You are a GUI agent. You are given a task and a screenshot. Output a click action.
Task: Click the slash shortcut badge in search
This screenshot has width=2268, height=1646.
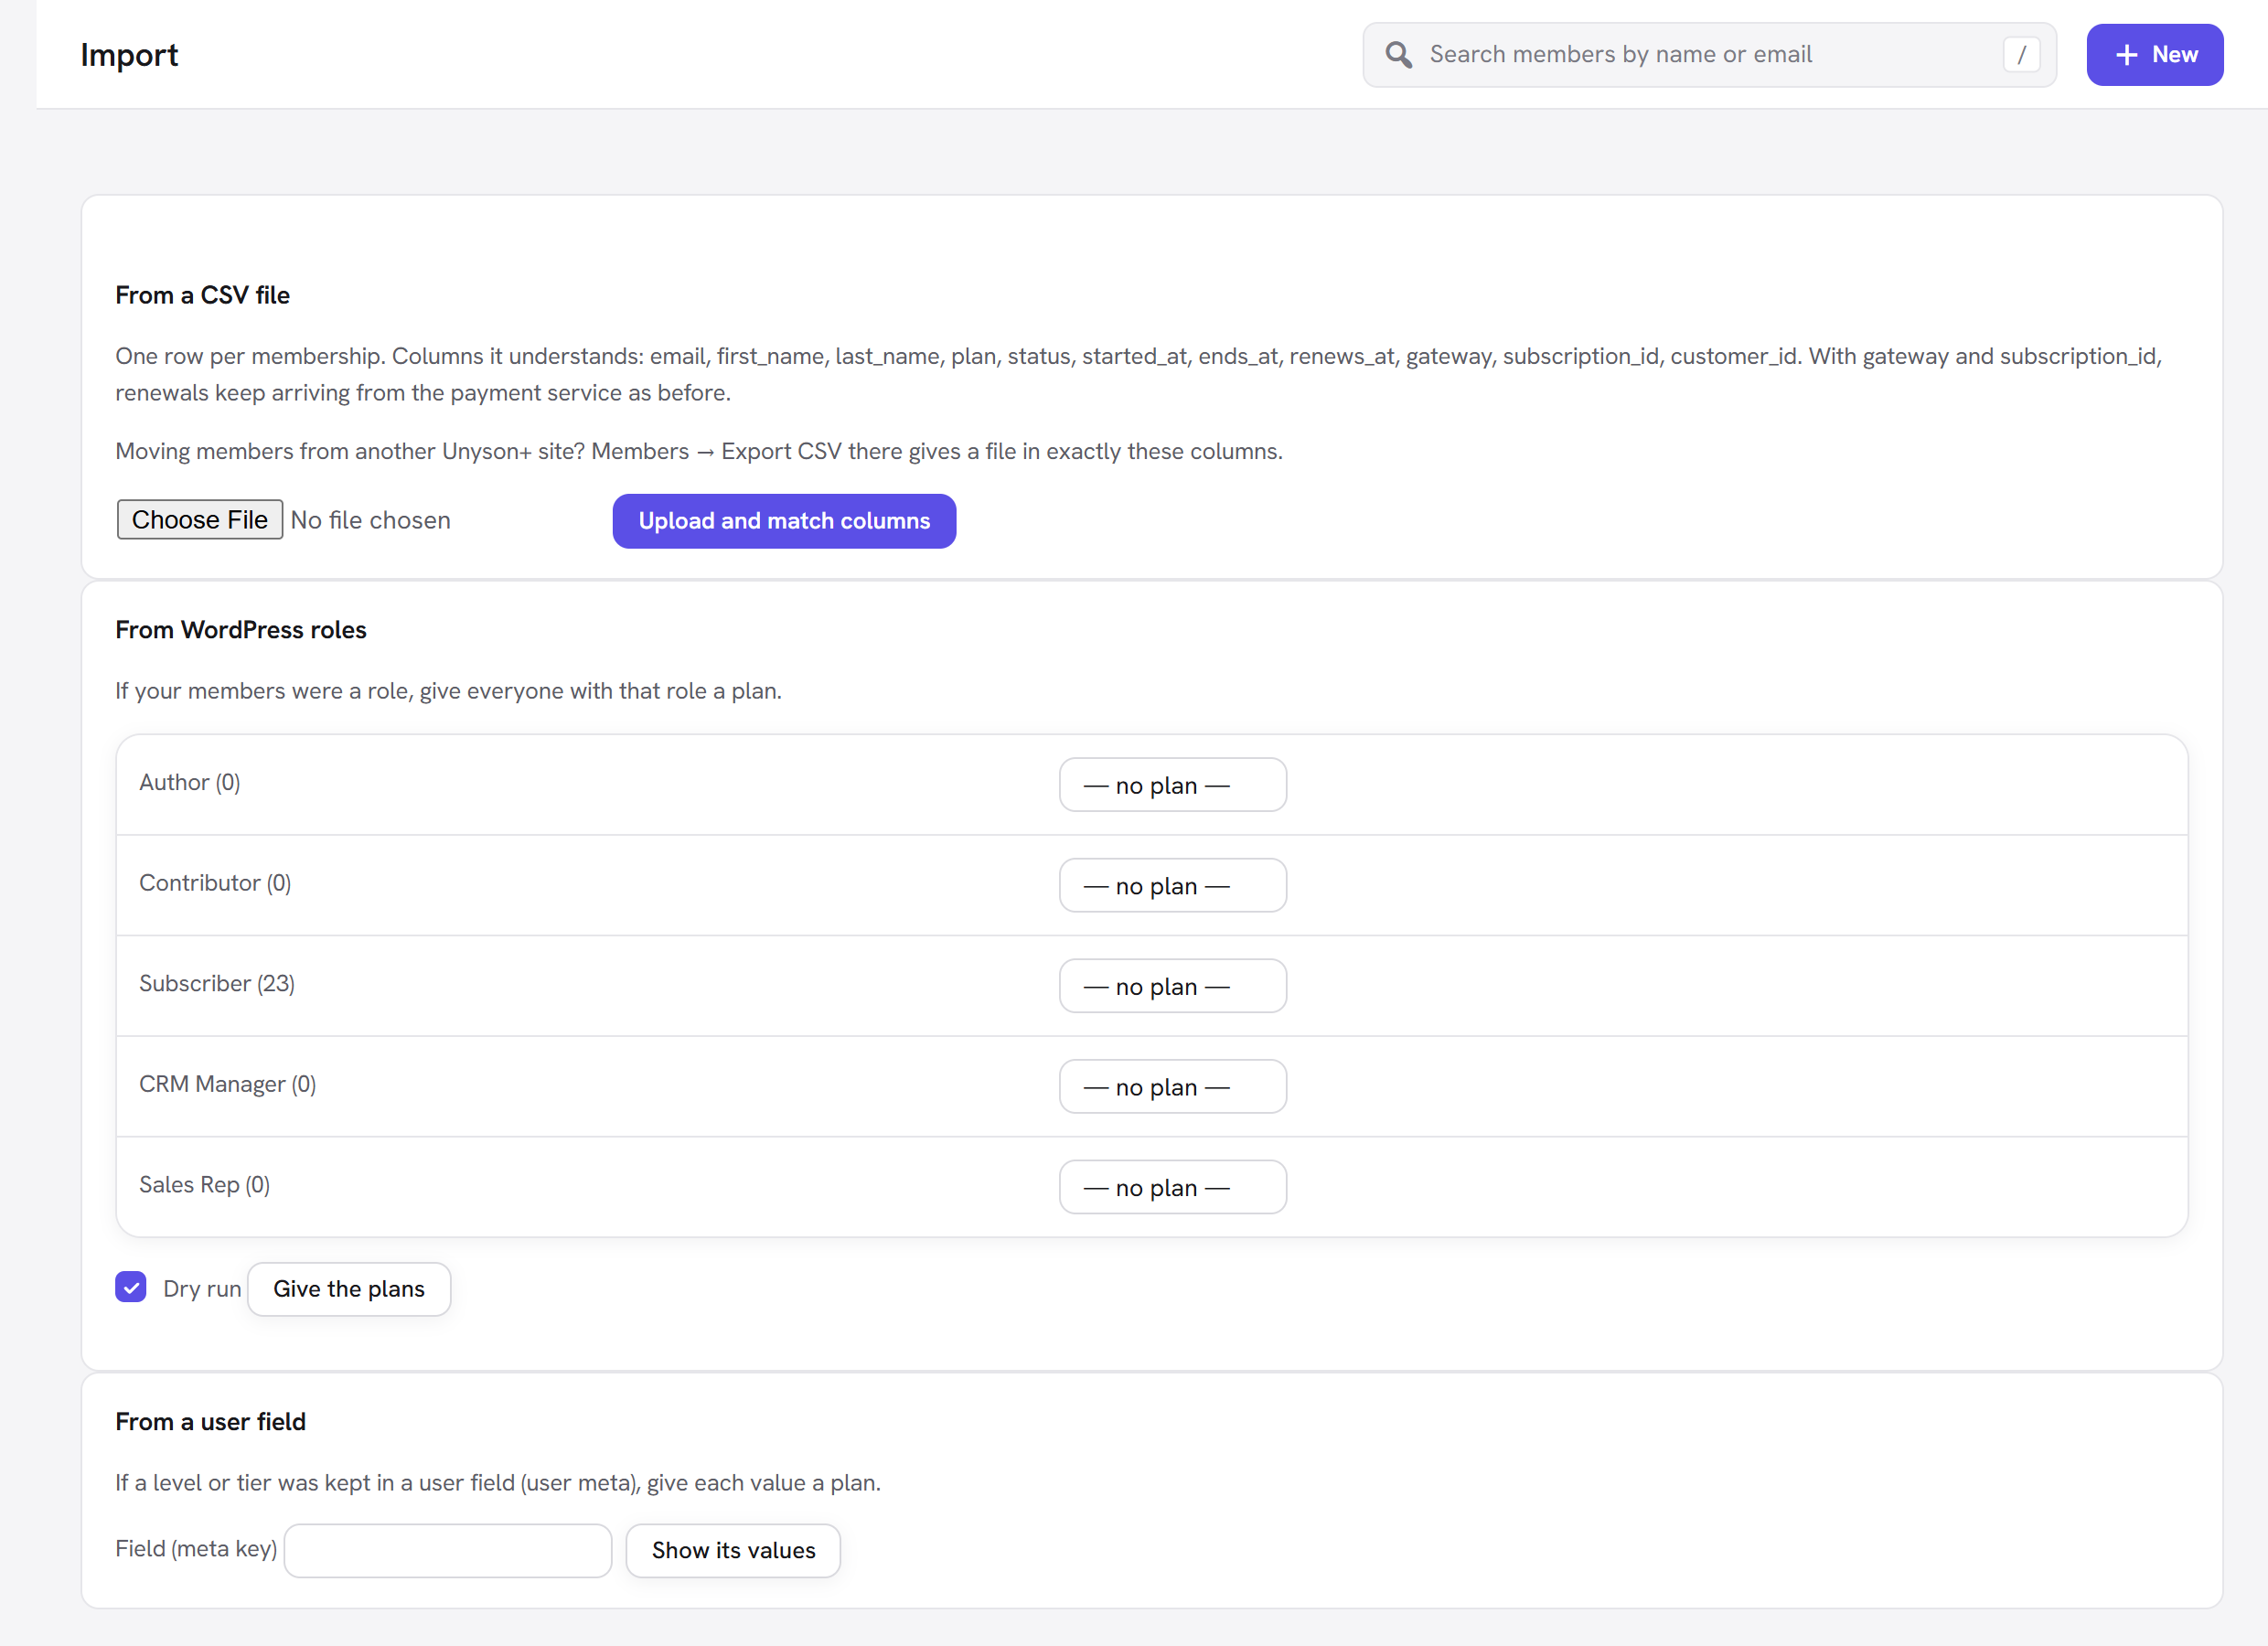click(2021, 55)
